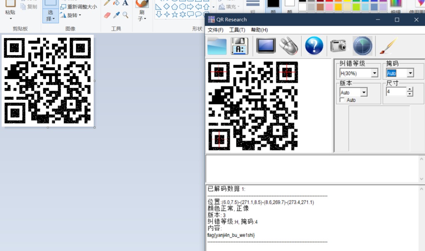This screenshot has height=251, width=425.
Task: Click the monitor screen capture icon
Action: tap(266, 46)
